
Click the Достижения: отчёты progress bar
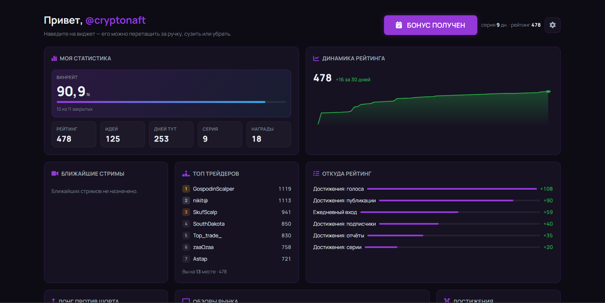coord(454,236)
